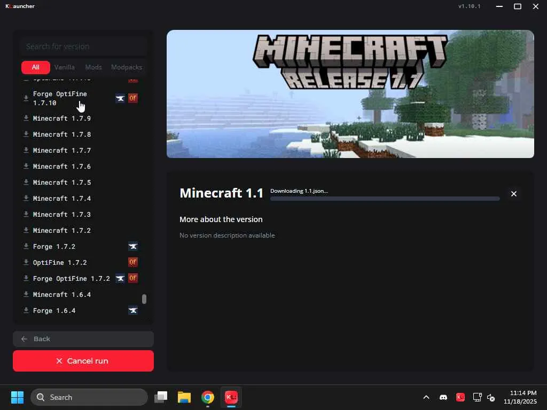
Task: Click the network display tray icon
Action: [x=477, y=397]
